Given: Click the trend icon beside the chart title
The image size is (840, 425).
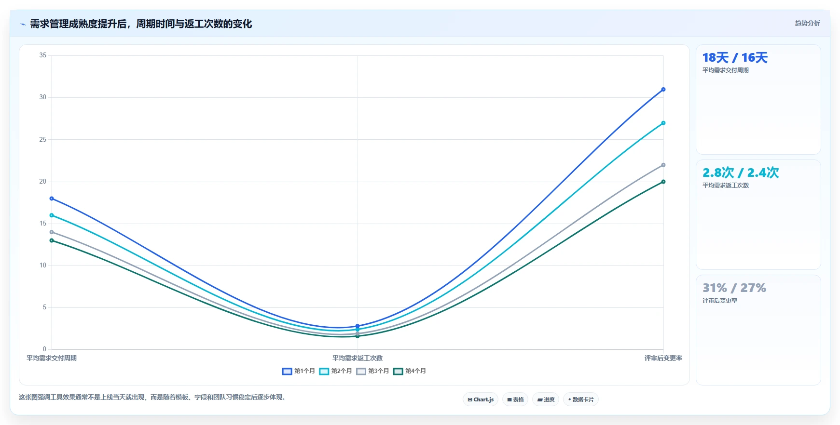Looking at the screenshot, I should pos(23,24).
